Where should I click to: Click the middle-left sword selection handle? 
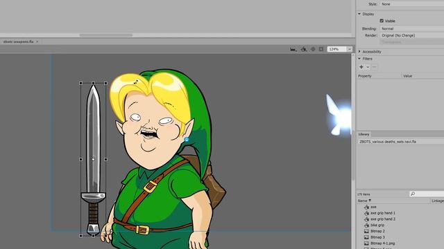(81, 159)
